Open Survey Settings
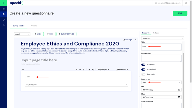 [66, 34]
